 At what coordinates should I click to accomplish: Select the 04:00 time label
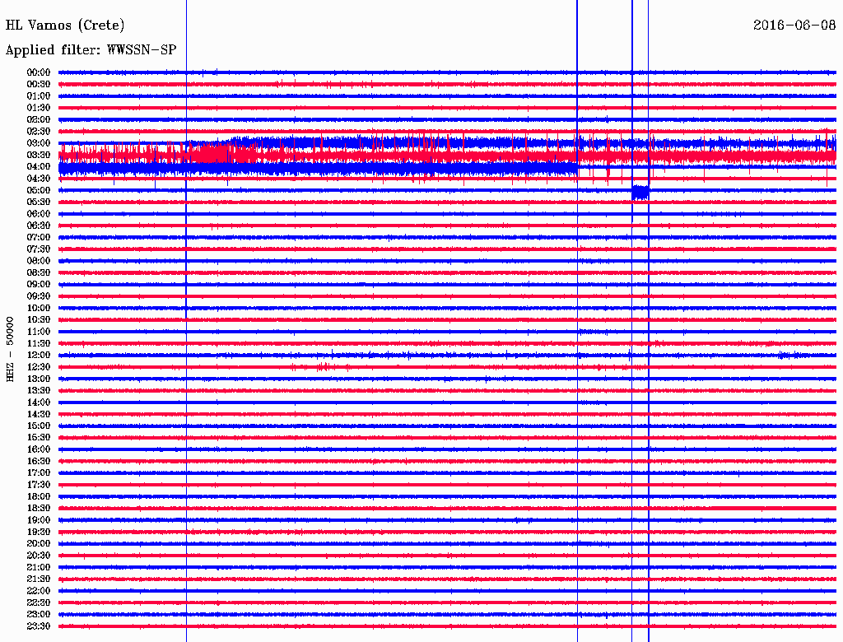pos(39,167)
